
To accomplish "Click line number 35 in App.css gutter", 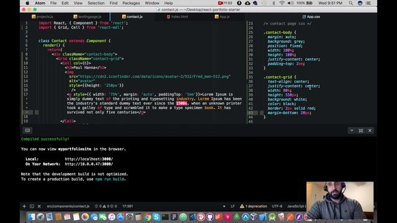I will [x=251, y=77].
